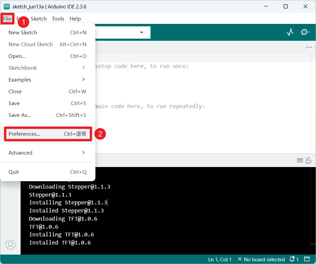Toggle the output scroll lock
The width and height of the screenshot is (316, 264).
coord(308,160)
